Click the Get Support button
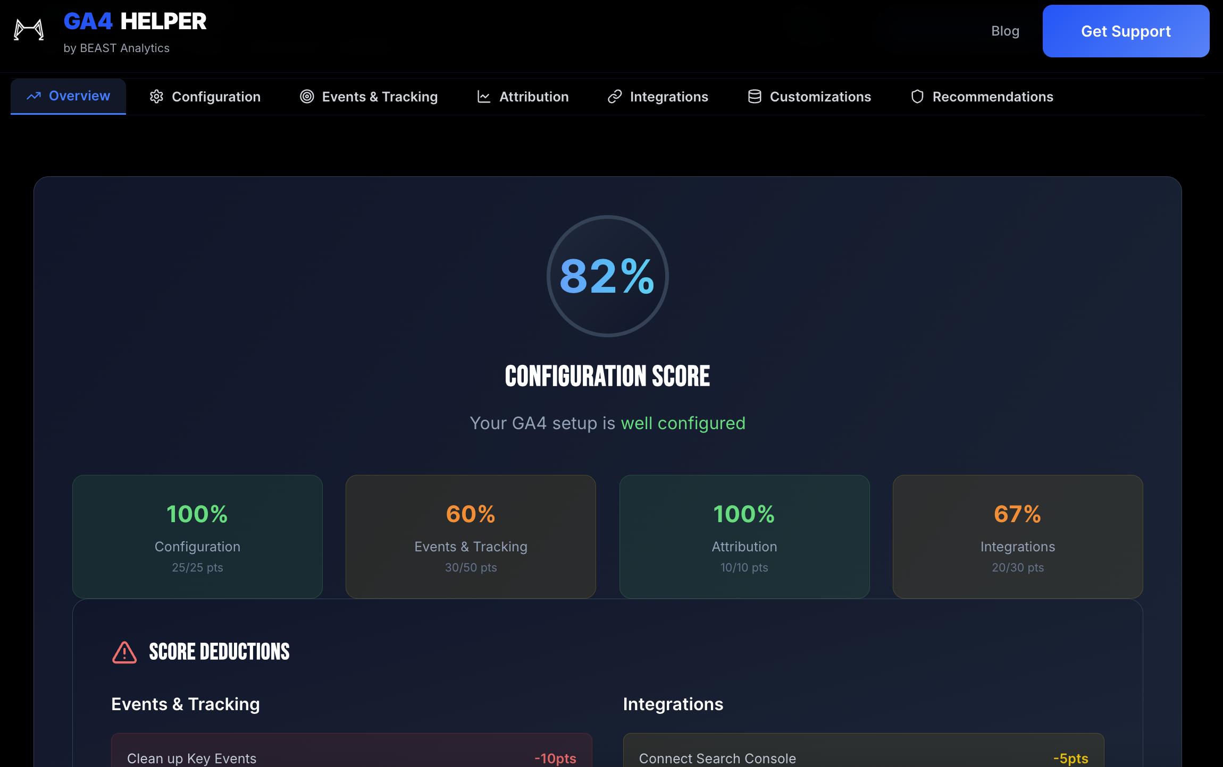This screenshot has width=1223, height=767. 1126,31
